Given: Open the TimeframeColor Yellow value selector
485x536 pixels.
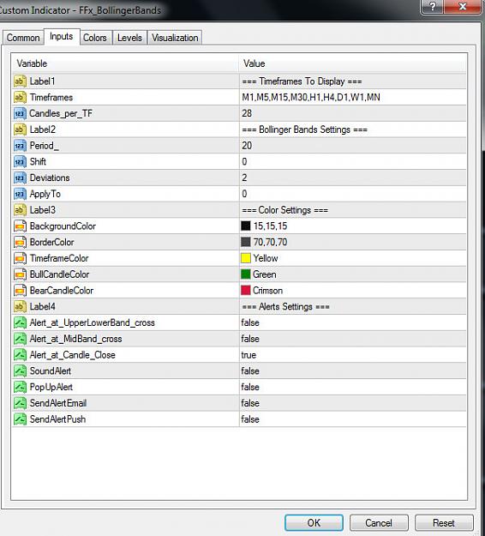Looking at the screenshot, I should [x=353, y=258].
